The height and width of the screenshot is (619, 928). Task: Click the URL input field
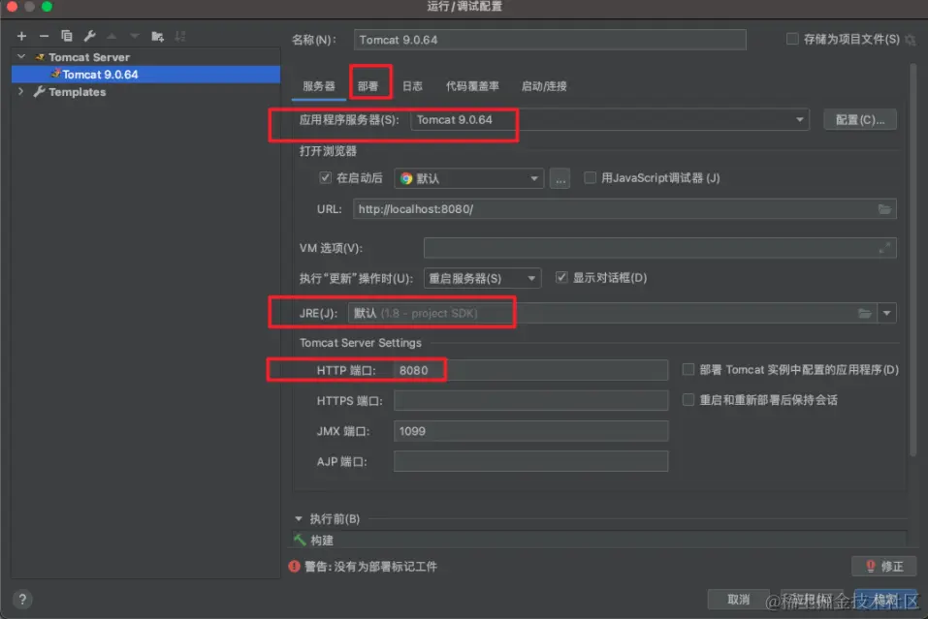[x=624, y=209]
